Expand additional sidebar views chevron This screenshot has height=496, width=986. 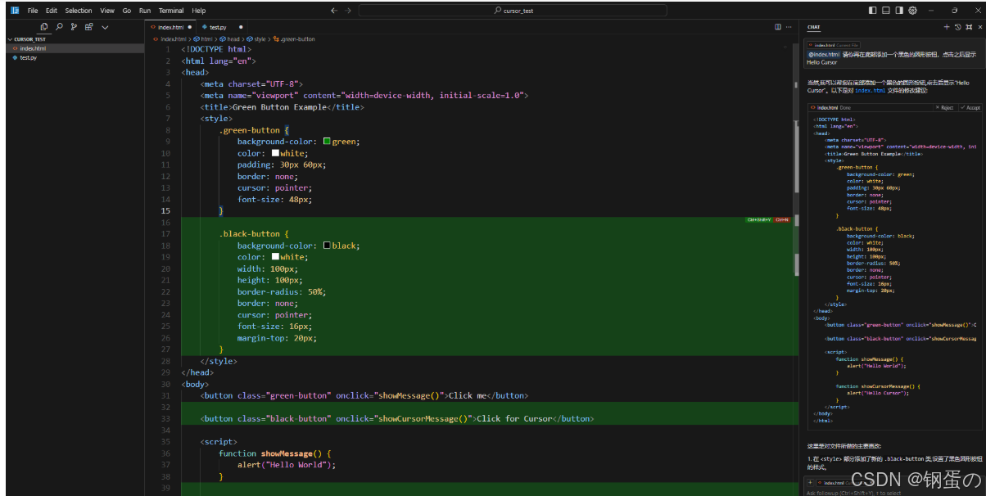tap(105, 27)
